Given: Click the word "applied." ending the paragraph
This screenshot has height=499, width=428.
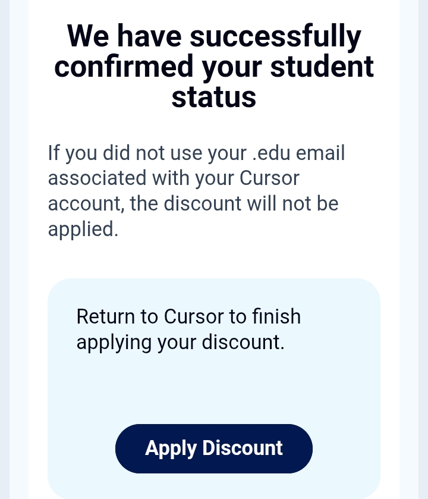Looking at the screenshot, I should [83, 230].
